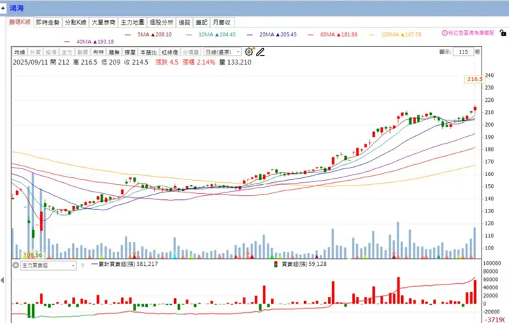Toggle 均線 moving average overlay
This screenshot has height=323, width=509.
pos(20,52)
